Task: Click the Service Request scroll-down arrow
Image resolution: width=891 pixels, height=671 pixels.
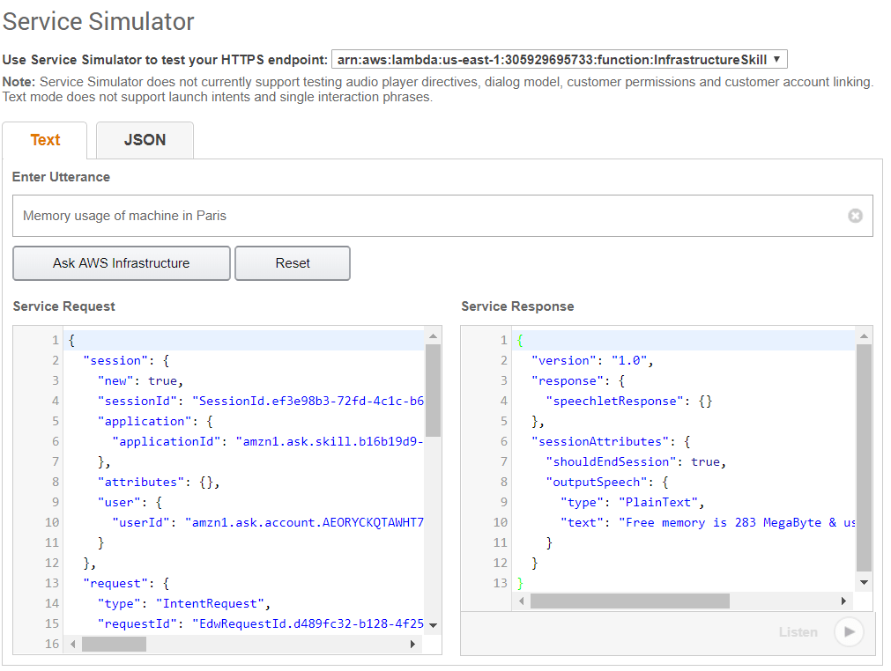Action: coord(433,625)
